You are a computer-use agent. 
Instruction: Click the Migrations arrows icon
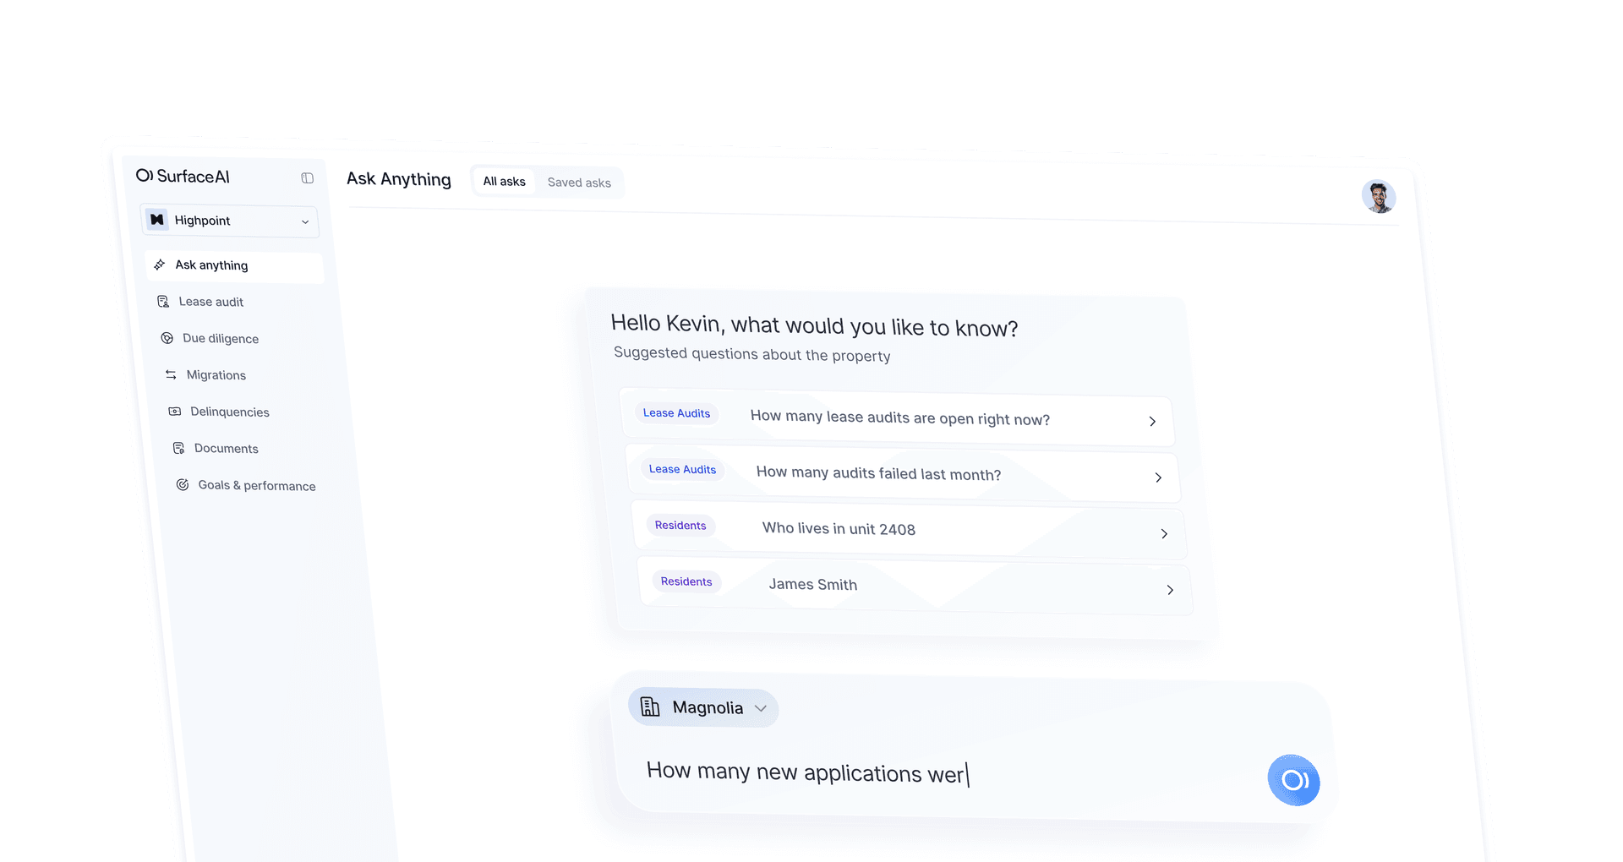point(171,374)
